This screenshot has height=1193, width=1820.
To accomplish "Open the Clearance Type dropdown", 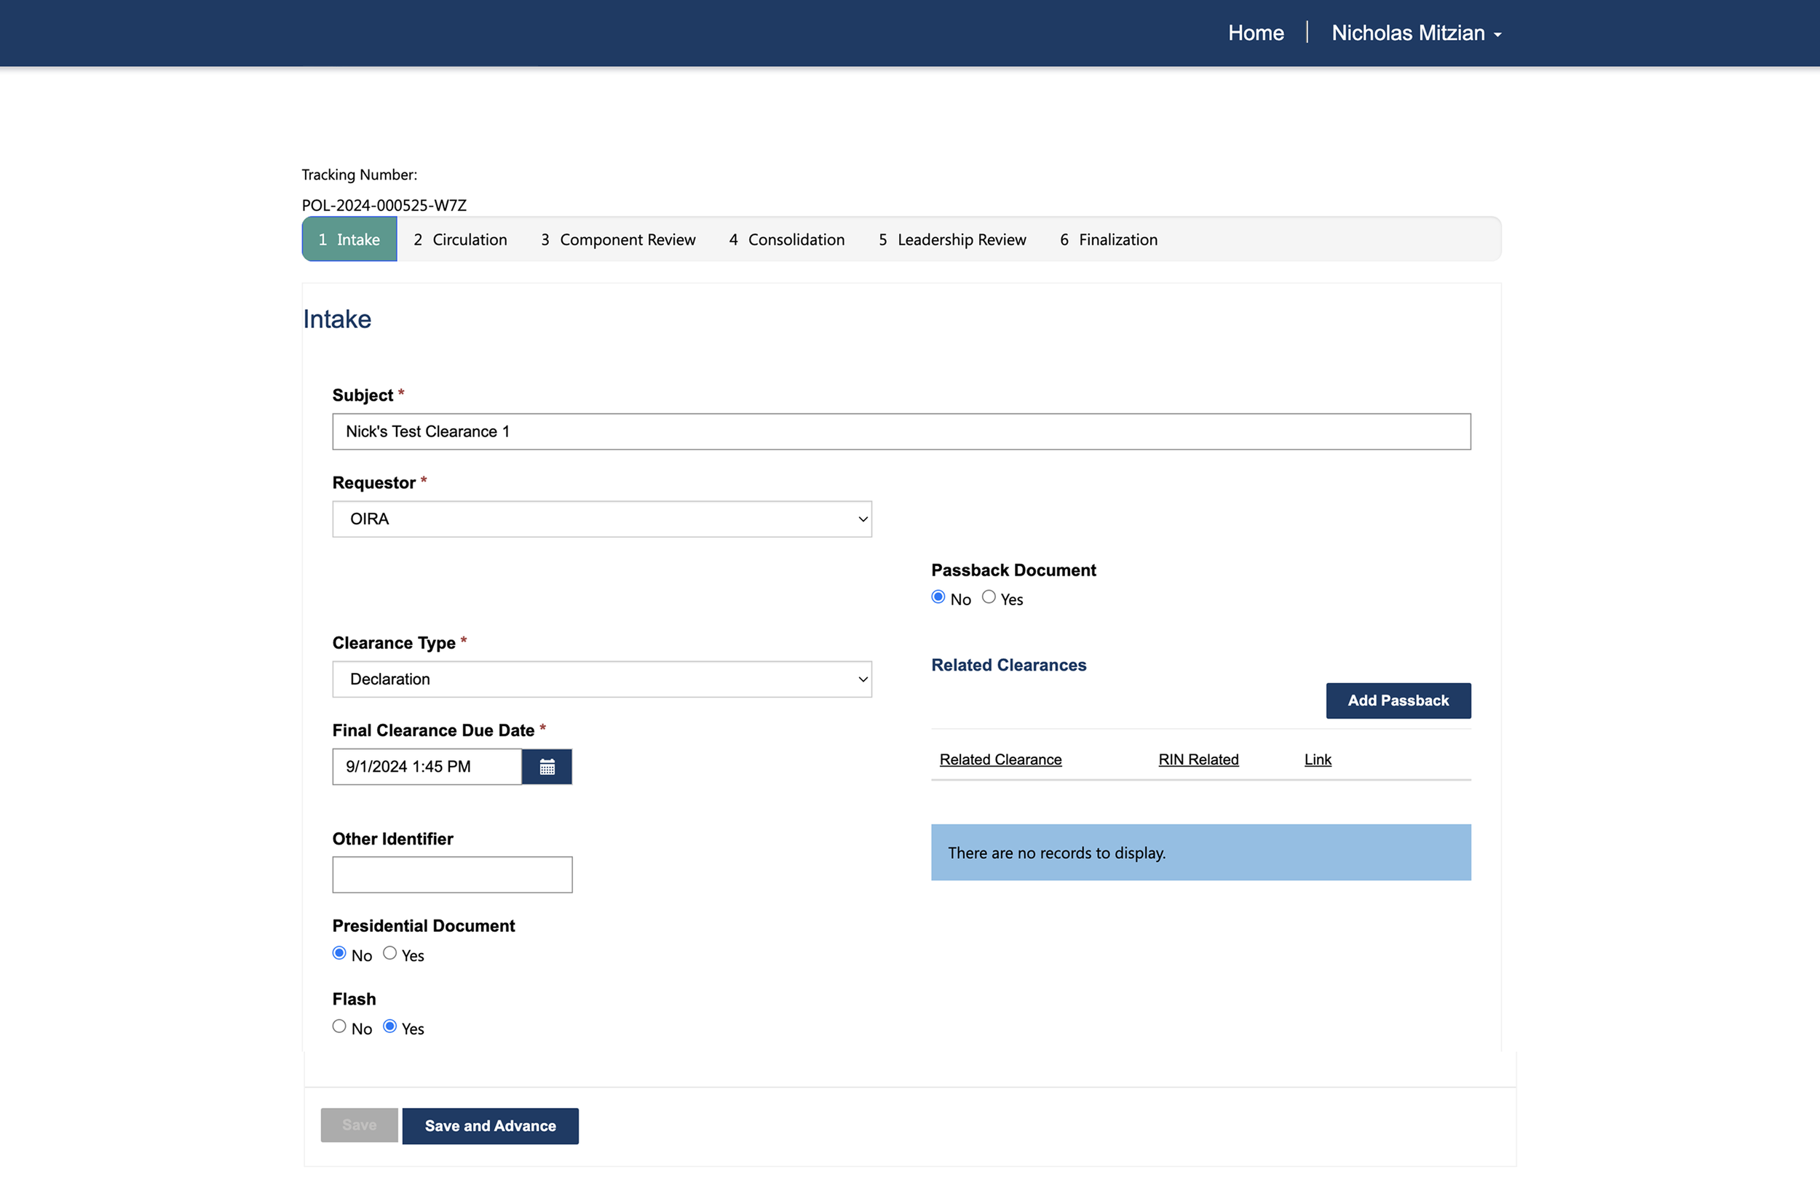I will click(602, 679).
